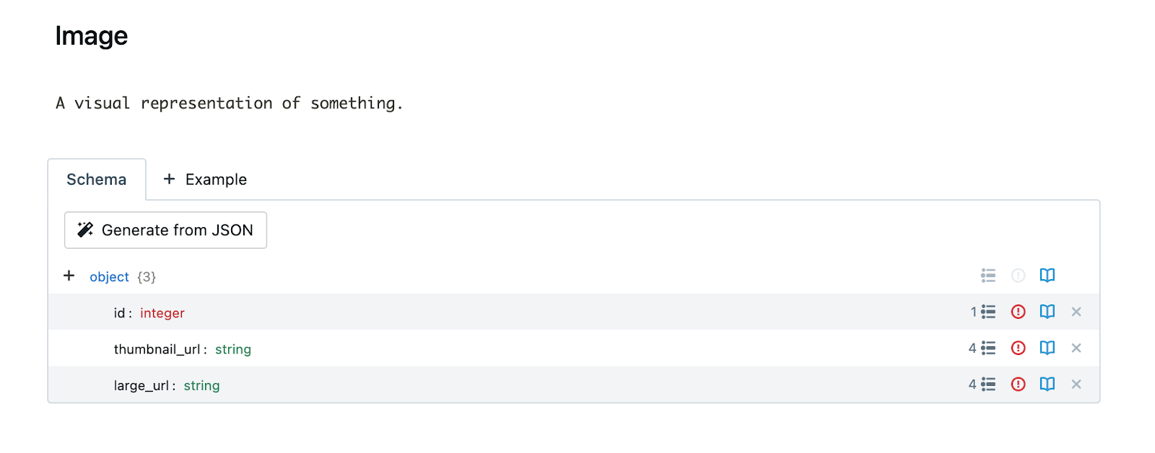Add property with plus next to object
Viewport: 1155px width, 453px height.
[69, 276]
